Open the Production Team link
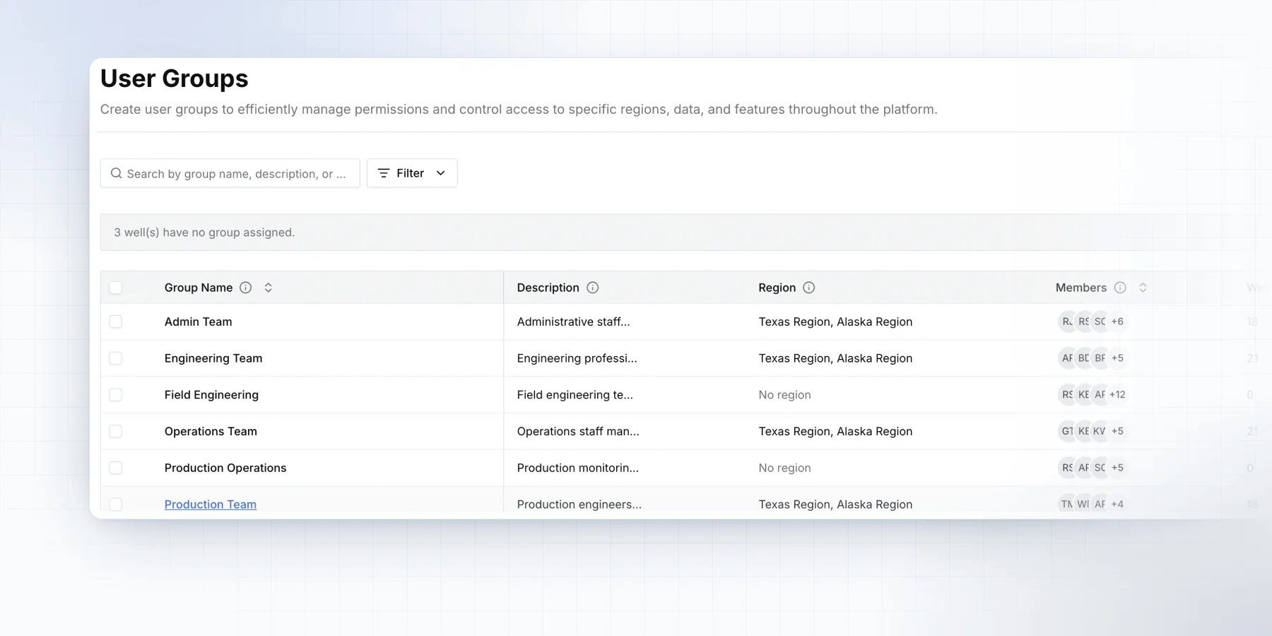 211,505
